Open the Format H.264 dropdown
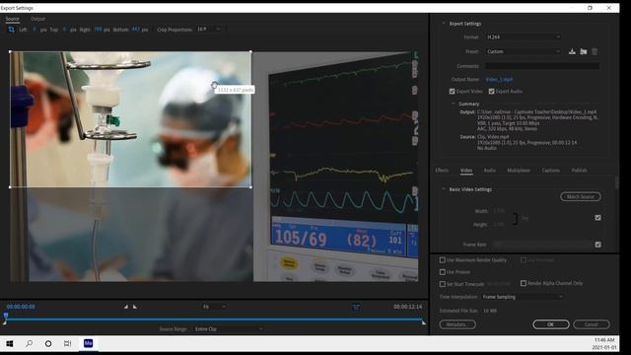The image size is (631, 355). [x=524, y=36]
